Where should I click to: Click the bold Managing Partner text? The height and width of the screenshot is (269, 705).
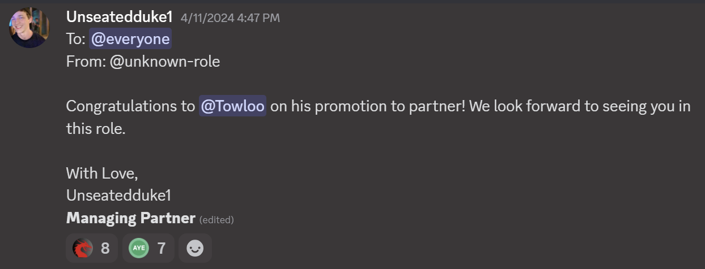pos(131,218)
